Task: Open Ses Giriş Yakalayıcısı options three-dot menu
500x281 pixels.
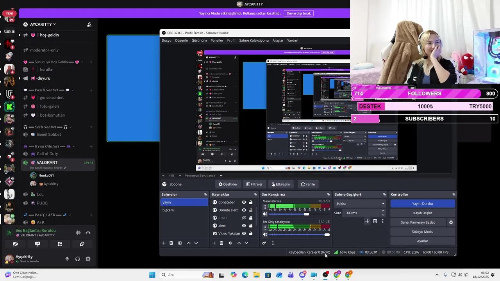Action: (265, 228)
